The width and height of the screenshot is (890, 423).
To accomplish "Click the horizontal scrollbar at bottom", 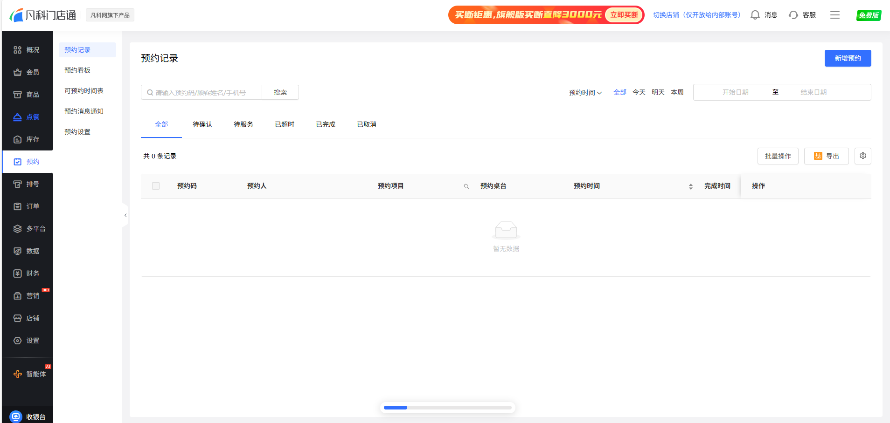I will 447,408.
